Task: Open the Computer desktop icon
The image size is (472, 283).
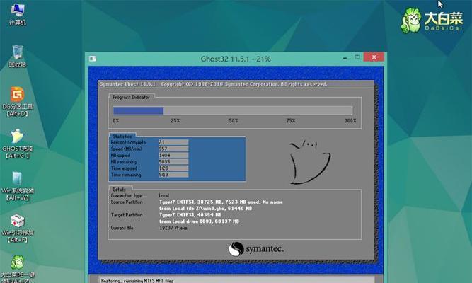Action: click(17, 14)
